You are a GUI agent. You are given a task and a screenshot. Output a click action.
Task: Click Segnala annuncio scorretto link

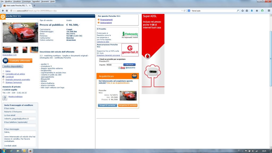coord(18,80)
